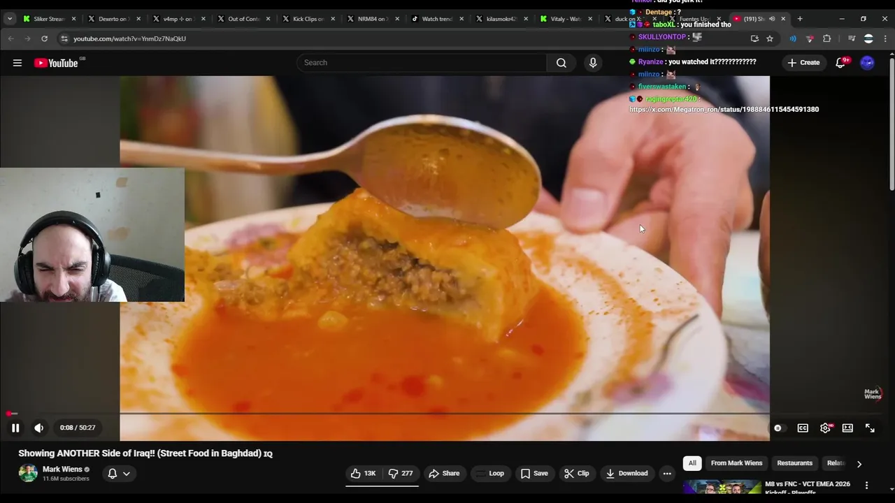This screenshot has height=503, width=895.
Task: Click the video title text
Action: click(x=145, y=453)
